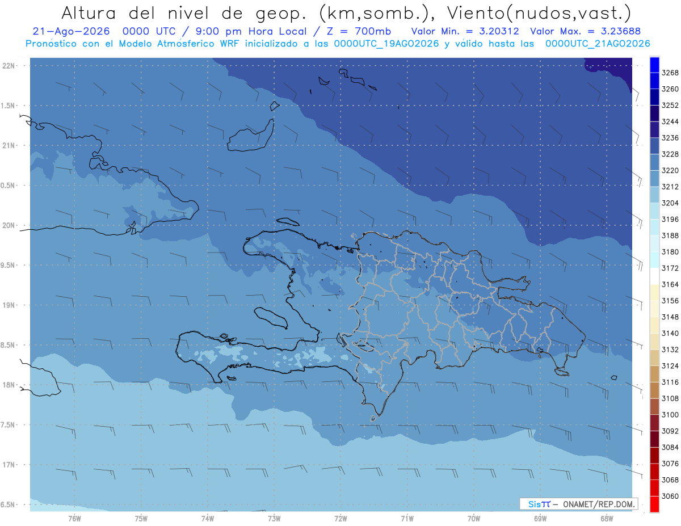Click the color bar value '3236'
The height and width of the screenshot is (526, 681).
tap(670, 138)
